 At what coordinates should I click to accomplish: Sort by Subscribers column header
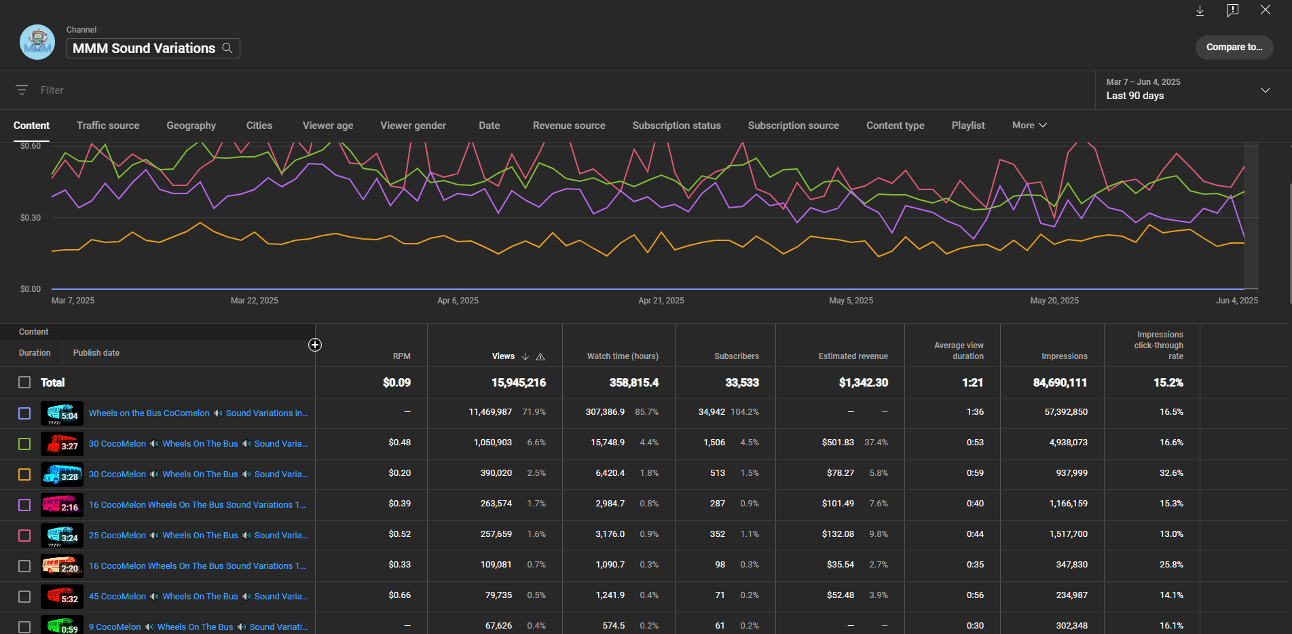737,356
